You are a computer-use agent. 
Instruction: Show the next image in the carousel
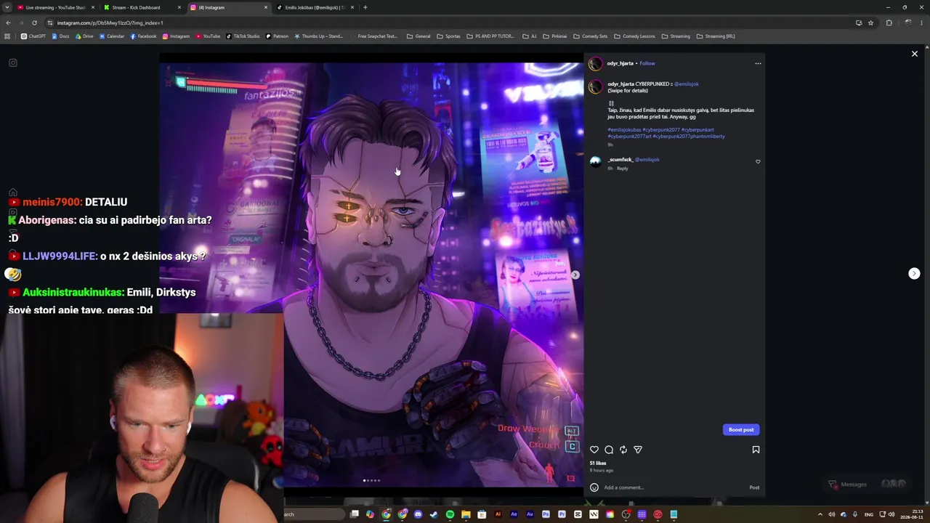tap(575, 275)
